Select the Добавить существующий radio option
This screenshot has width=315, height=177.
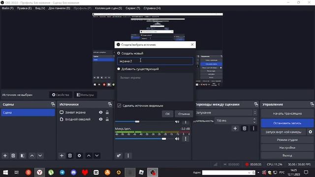pyautogui.click(x=119, y=69)
